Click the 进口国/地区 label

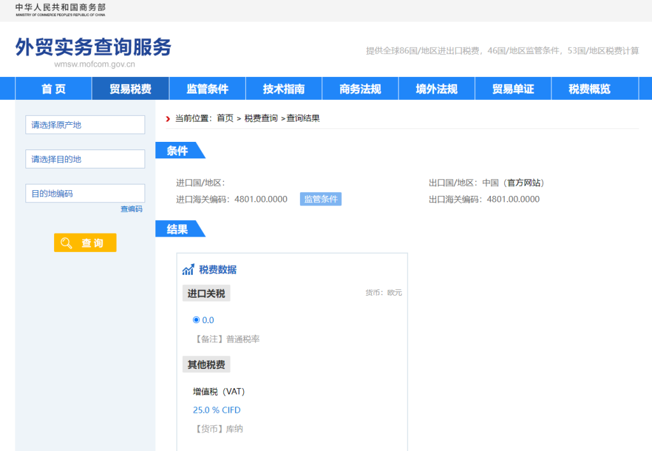pyautogui.click(x=201, y=183)
